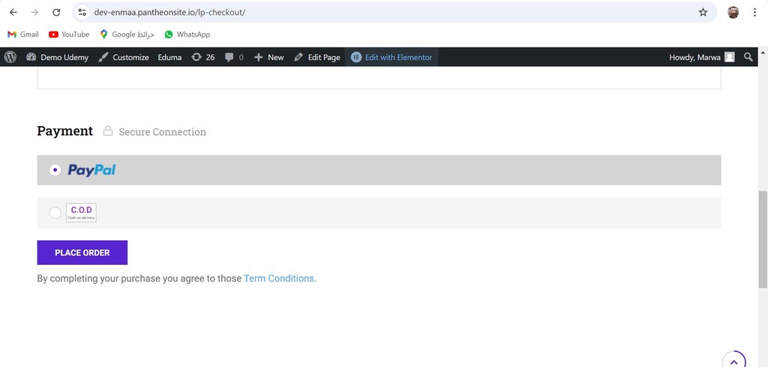Click Edit Page in admin bar
This screenshot has height=367, width=768.
(x=317, y=57)
